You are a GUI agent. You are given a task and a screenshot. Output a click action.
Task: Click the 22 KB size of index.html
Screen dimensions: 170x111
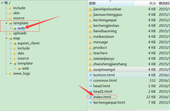point(151,97)
